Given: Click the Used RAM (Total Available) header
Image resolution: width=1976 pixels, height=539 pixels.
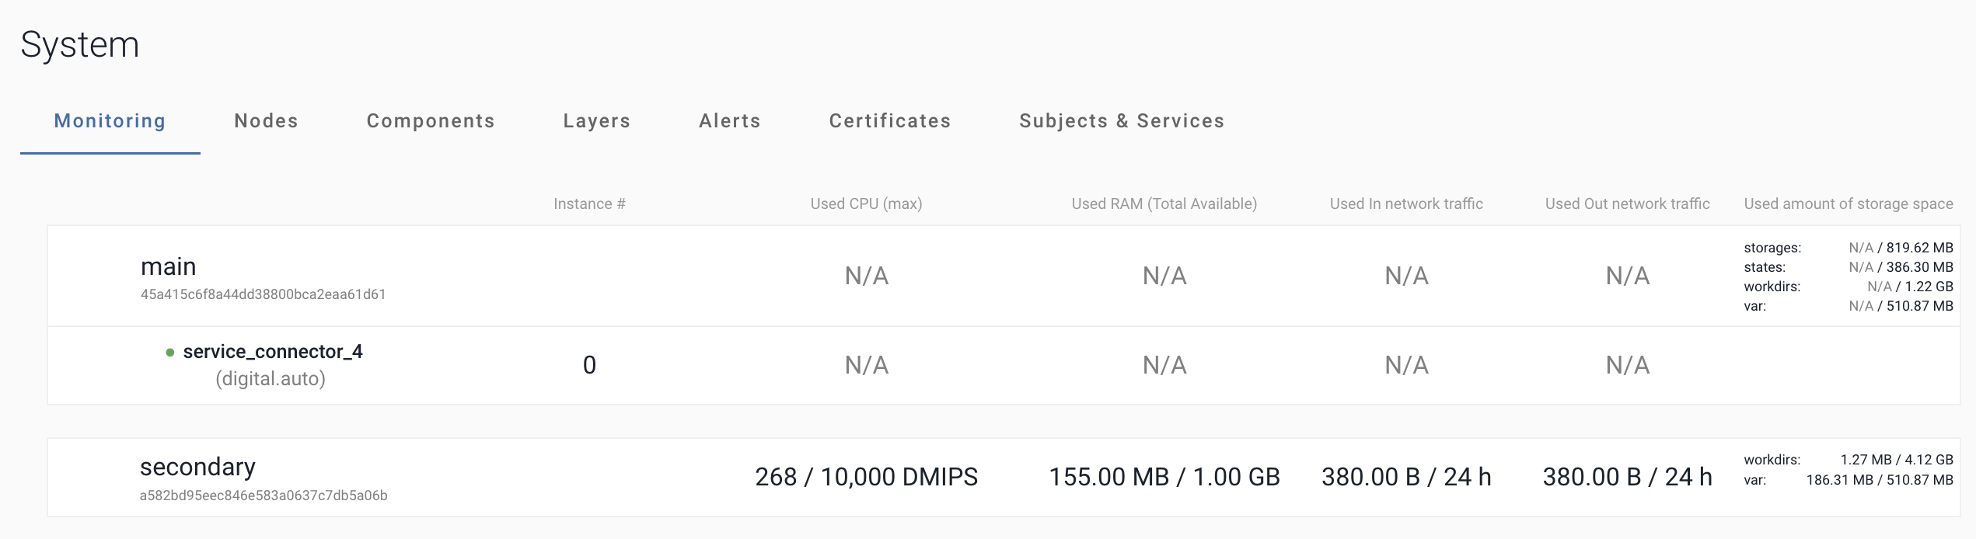Looking at the screenshot, I should (x=1164, y=203).
